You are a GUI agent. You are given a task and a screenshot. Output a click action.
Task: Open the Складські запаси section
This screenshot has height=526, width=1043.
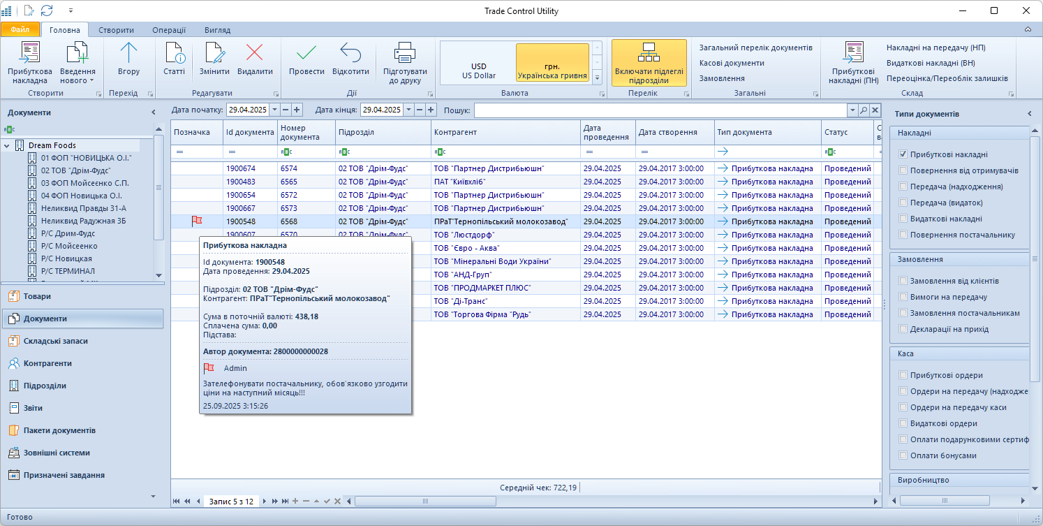point(82,341)
